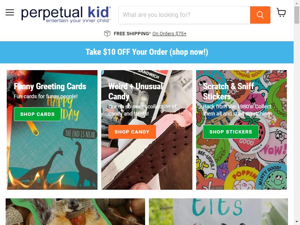
Task: Open the Weird + Unusual Candy heading
Action: [x=135, y=91]
